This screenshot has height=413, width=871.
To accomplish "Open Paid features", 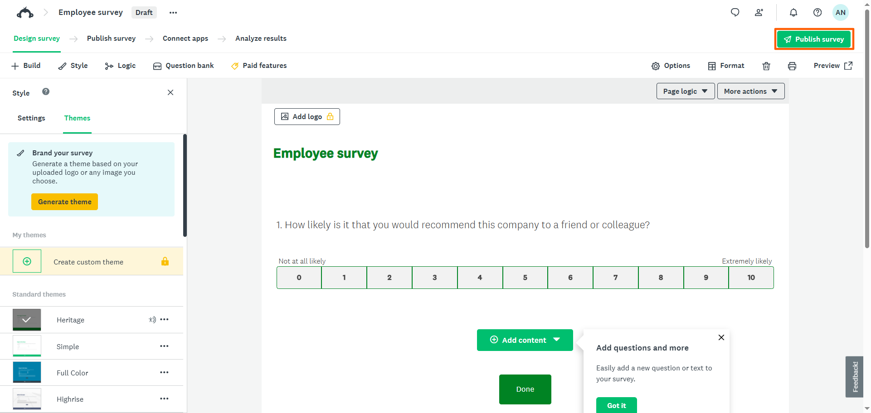I will (x=259, y=66).
